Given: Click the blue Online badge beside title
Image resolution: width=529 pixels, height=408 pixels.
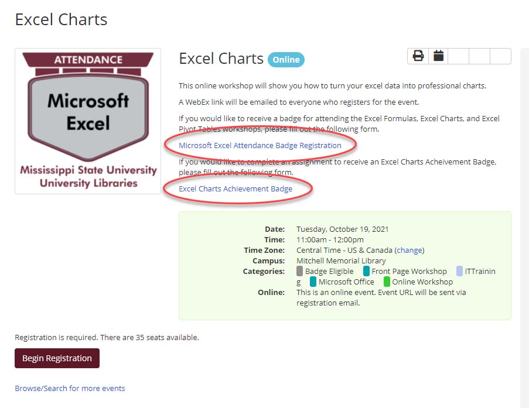Looking at the screenshot, I should tap(286, 60).
